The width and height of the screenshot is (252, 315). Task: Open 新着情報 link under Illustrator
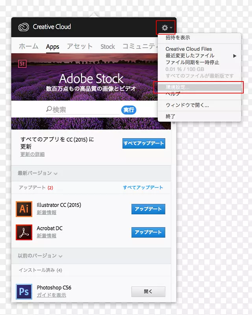coord(46,213)
